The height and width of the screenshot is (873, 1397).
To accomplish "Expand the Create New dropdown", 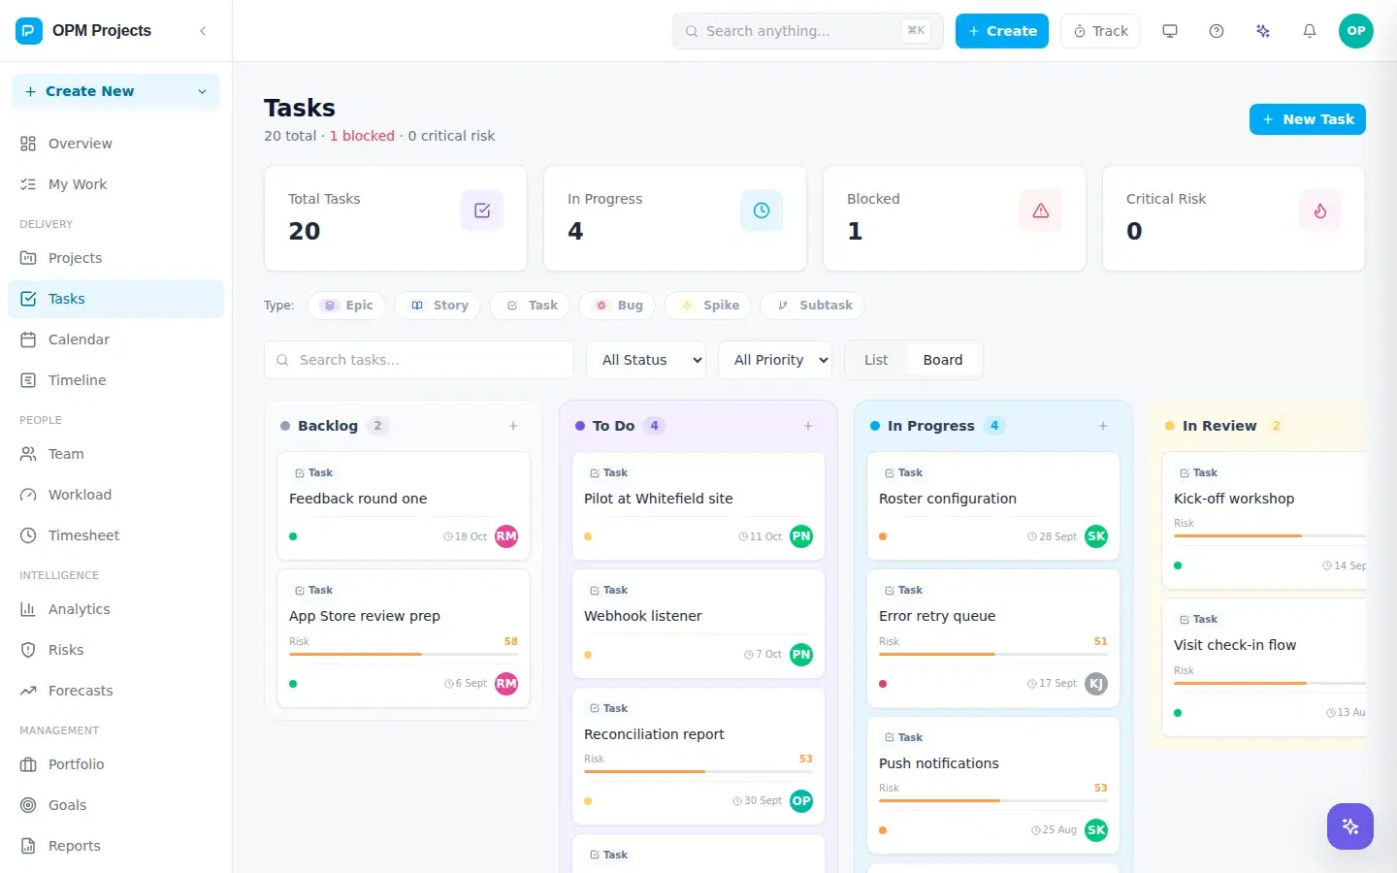I will point(115,91).
